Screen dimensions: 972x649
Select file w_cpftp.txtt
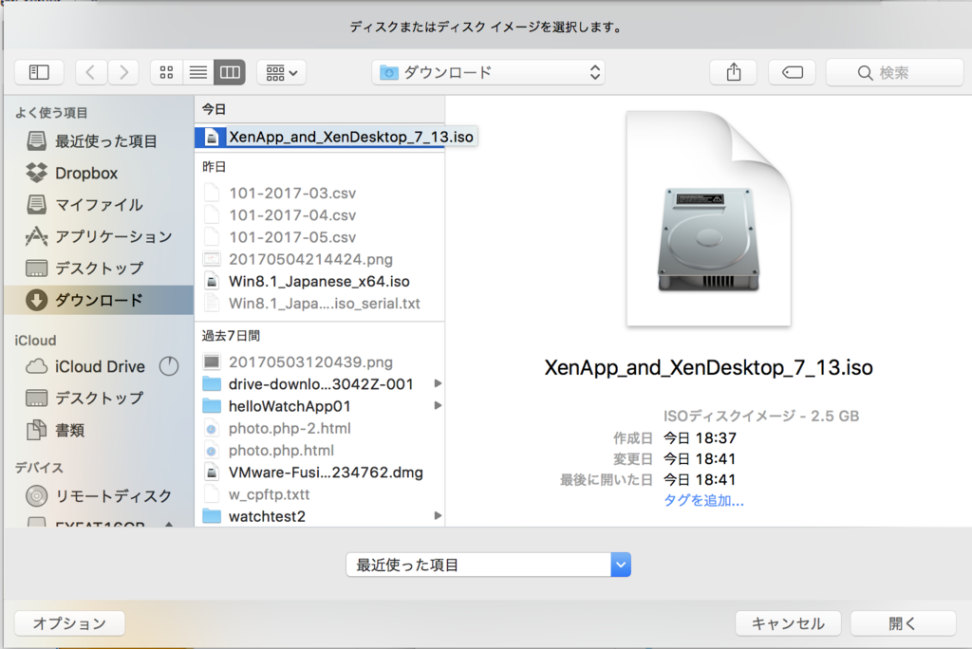[x=320, y=494]
